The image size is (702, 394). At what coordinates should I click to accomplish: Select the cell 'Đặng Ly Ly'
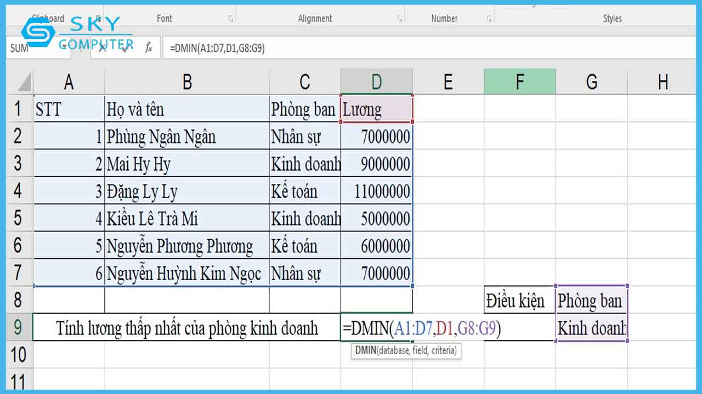tap(187, 191)
